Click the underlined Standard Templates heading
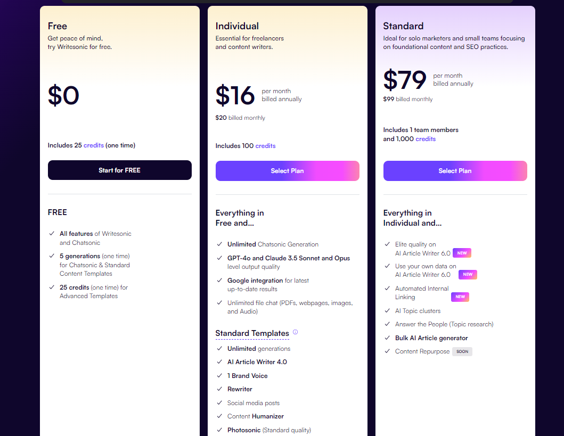This screenshot has width=564, height=436. [252, 333]
